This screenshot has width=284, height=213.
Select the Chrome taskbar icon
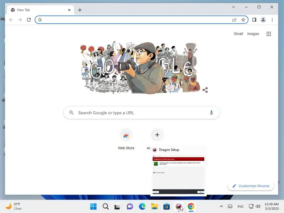pos(191,206)
